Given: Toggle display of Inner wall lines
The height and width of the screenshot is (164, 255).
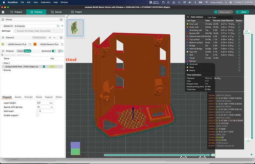Looking at the screenshot, I should 239,24.
